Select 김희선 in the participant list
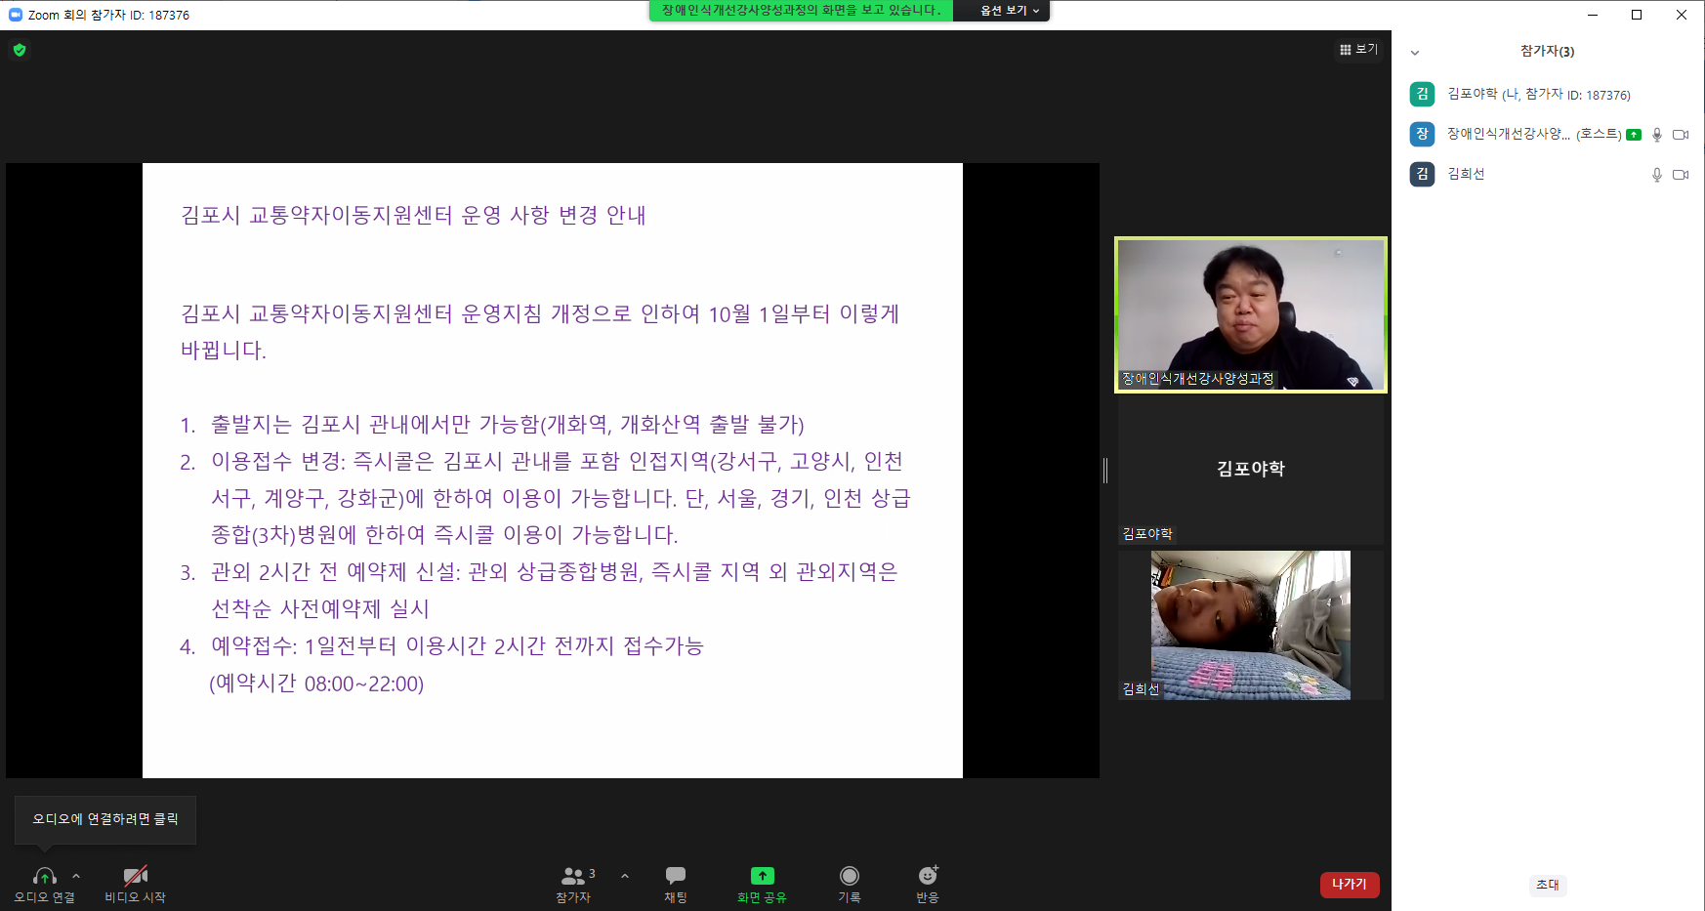 tap(1549, 174)
